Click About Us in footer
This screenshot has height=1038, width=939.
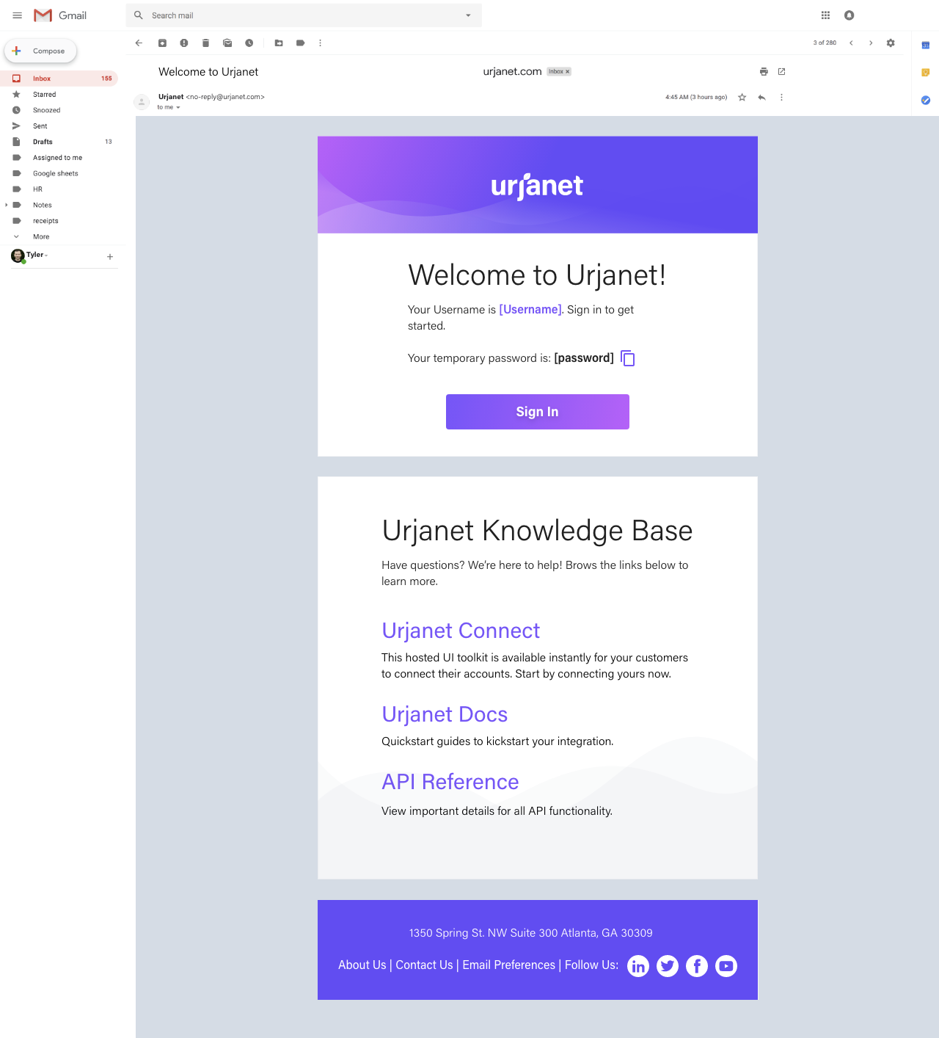coord(362,965)
